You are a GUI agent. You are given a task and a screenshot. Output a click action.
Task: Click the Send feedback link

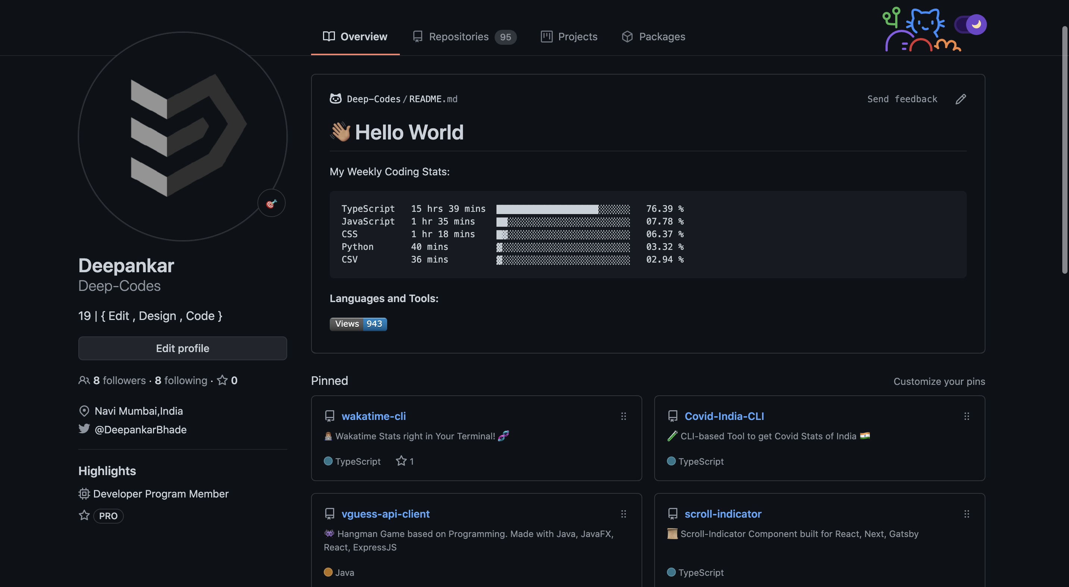tap(902, 99)
